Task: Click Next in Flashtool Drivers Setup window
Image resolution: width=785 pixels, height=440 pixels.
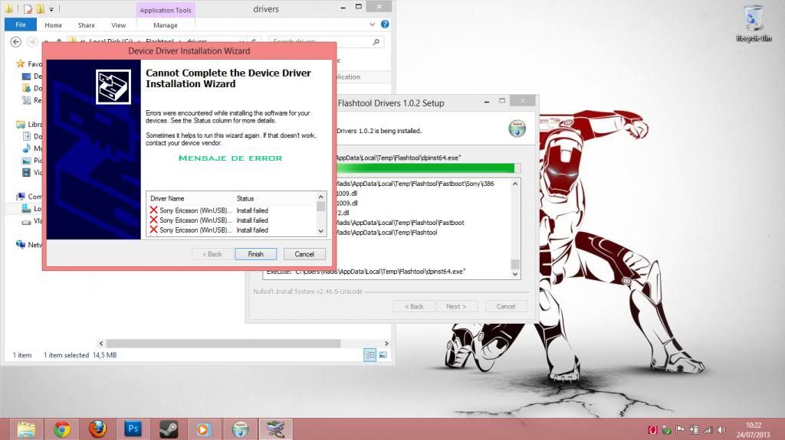Action: click(x=456, y=307)
